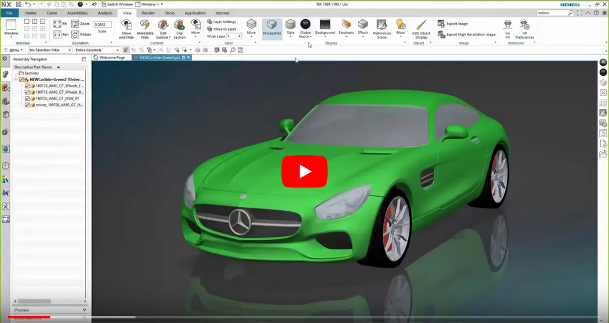Switch to the Assemblies ribbon tab
609x323 pixels.
[78, 13]
